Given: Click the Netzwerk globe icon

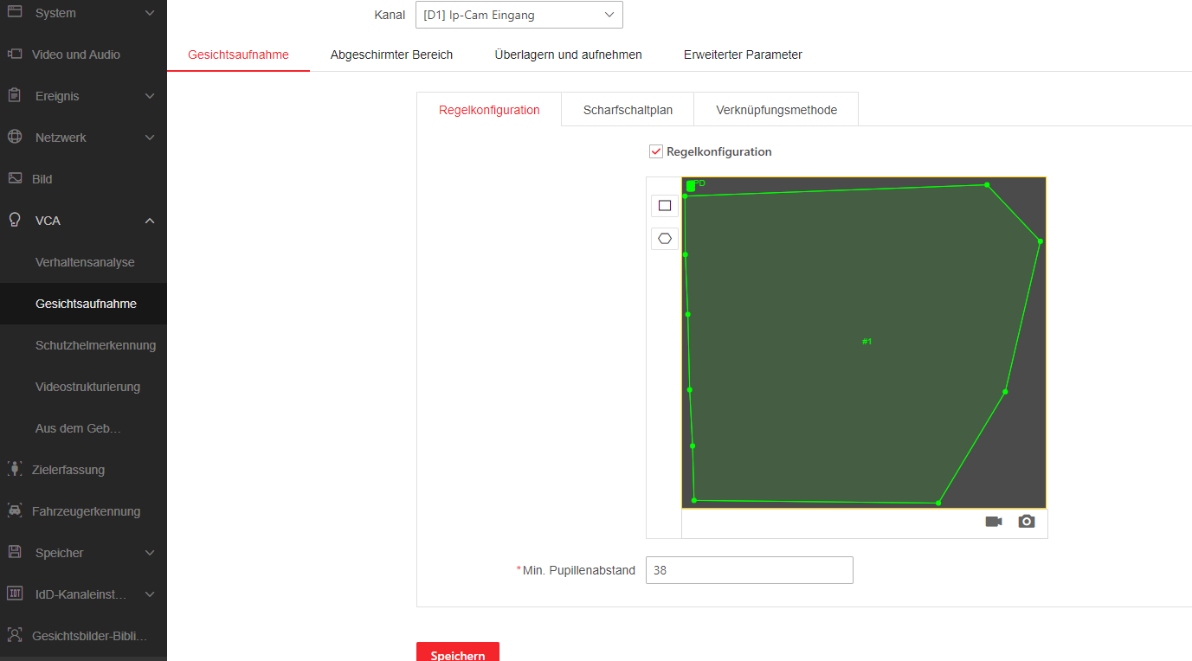Looking at the screenshot, I should (15, 138).
